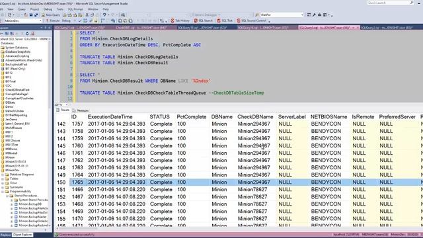Click the Refresh icon in Object Explorer

[x=27, y=34]
